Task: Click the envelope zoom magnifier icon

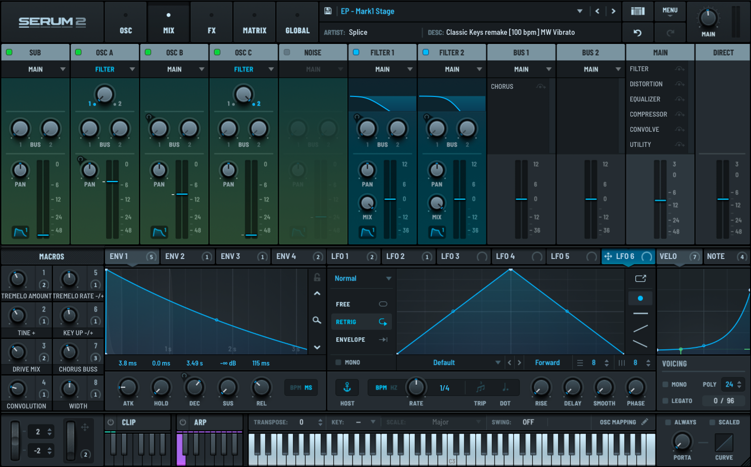Action: click(x=317, y=320)
